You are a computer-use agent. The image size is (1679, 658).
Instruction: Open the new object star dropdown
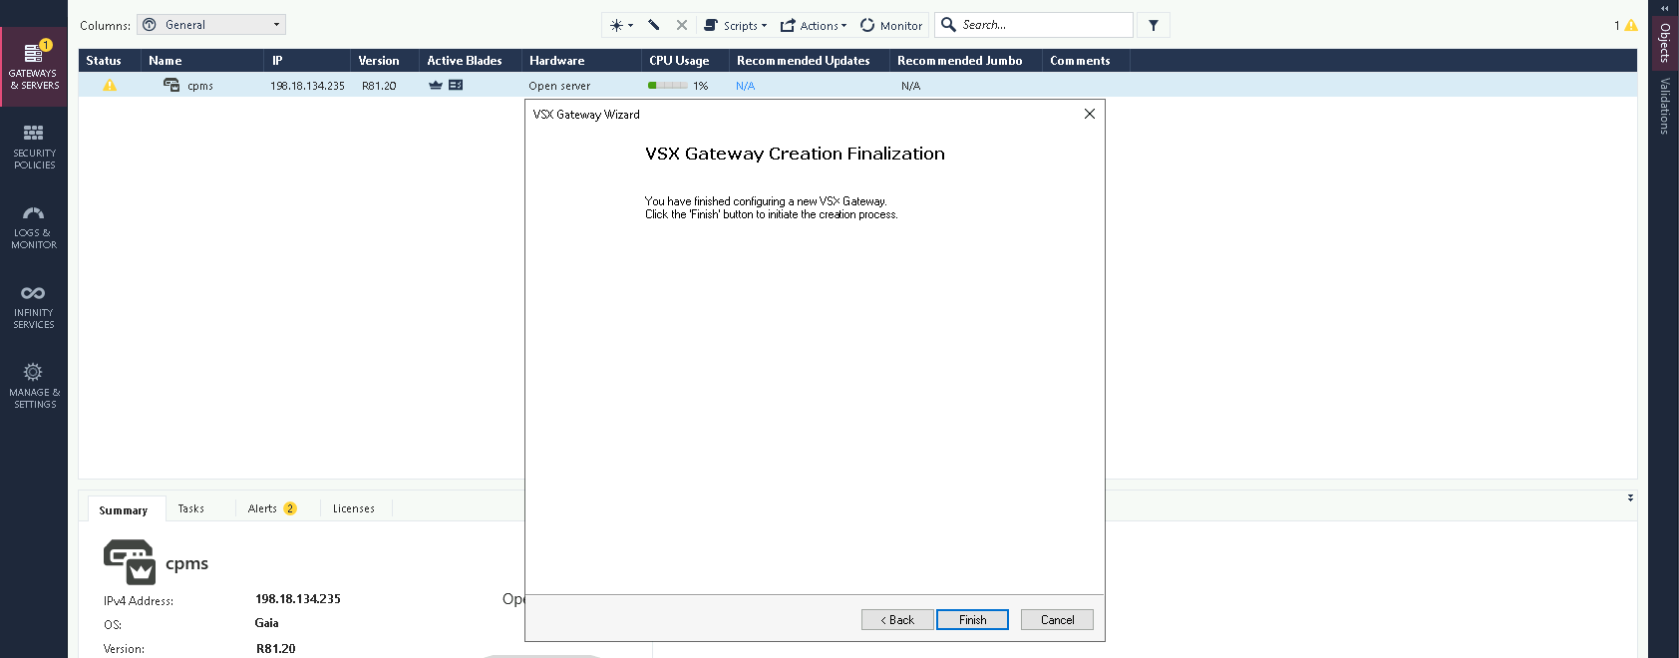(x=621, y=25)
